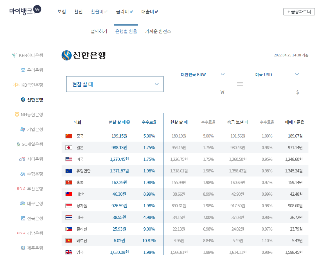The width and height of the screenshot is (316, 255).
Task: Click the 송금 보낼 때 column header
Action: click(238, 122)
